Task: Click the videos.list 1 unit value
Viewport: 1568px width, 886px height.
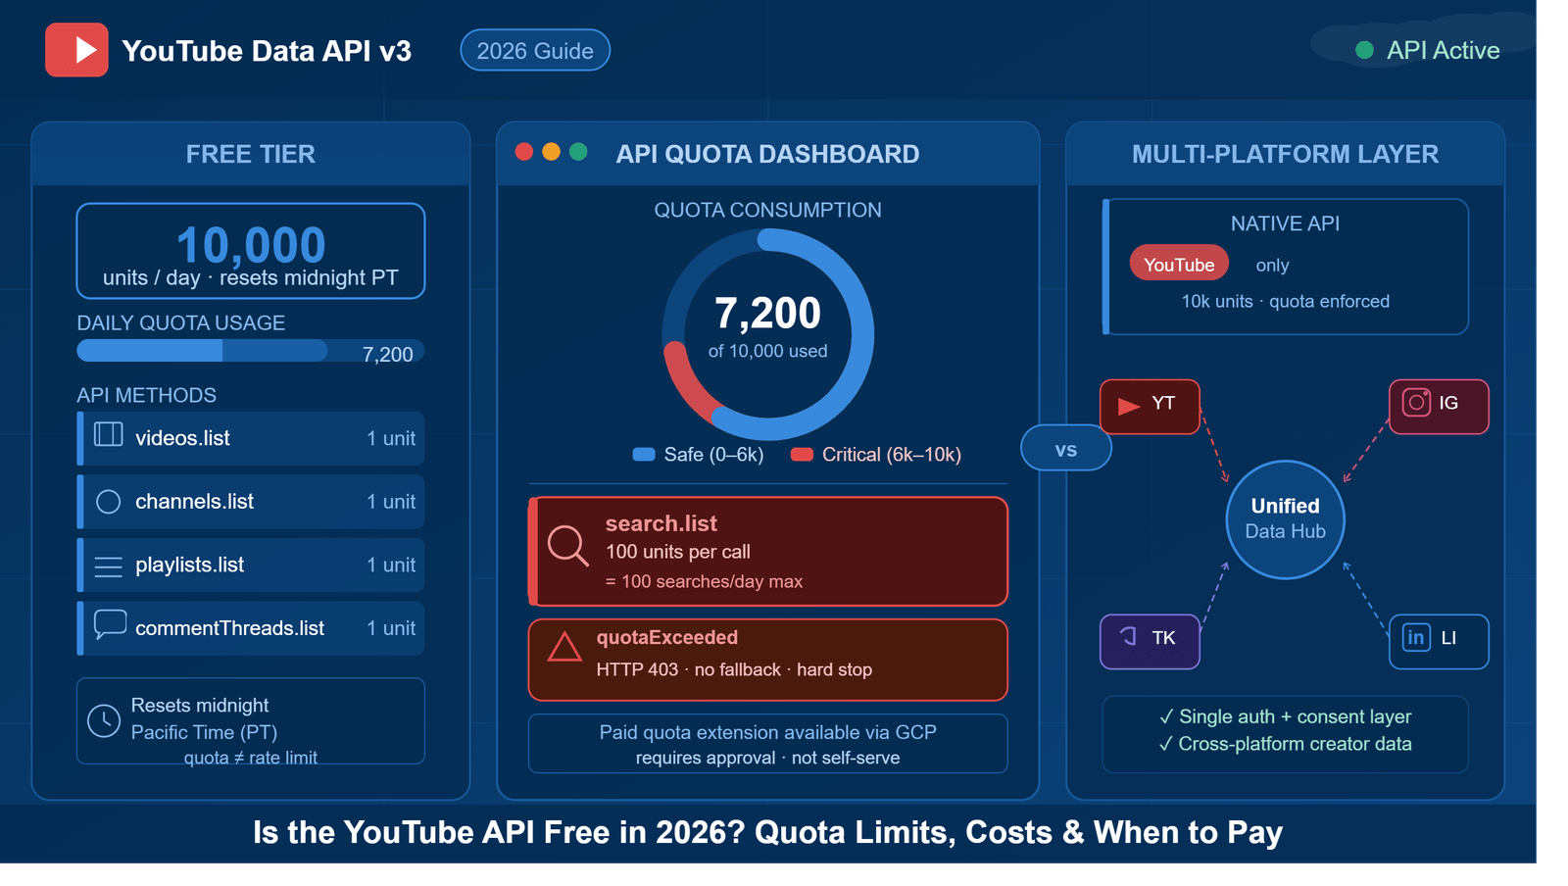Action: 391,438
